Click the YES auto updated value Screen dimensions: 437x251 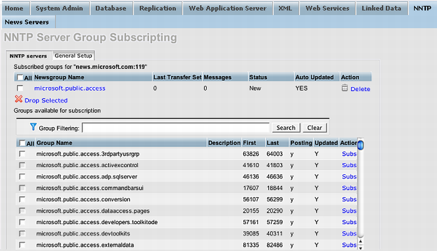pos(302,88)
